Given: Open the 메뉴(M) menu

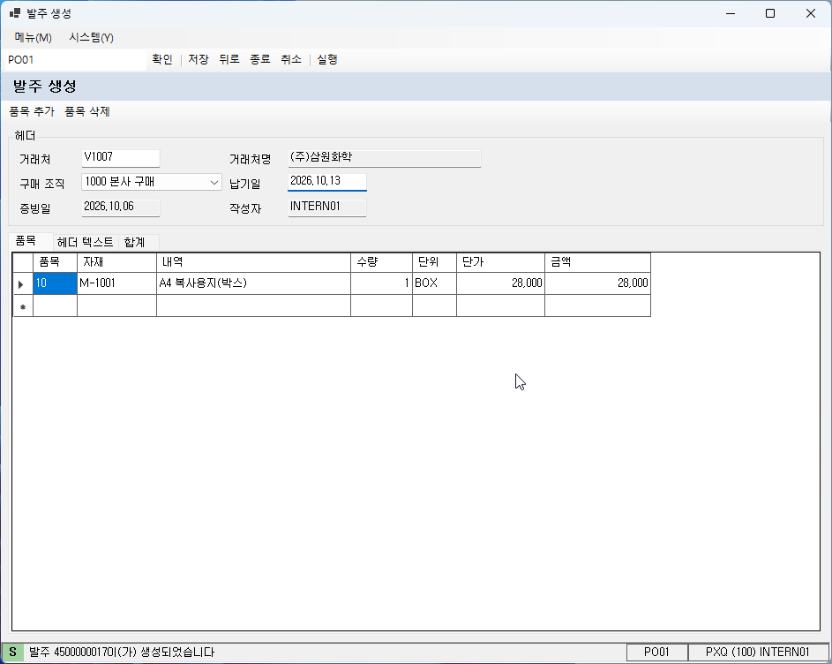Looking at the screenshot, I should pyautogui.click(x=33, y=38).
